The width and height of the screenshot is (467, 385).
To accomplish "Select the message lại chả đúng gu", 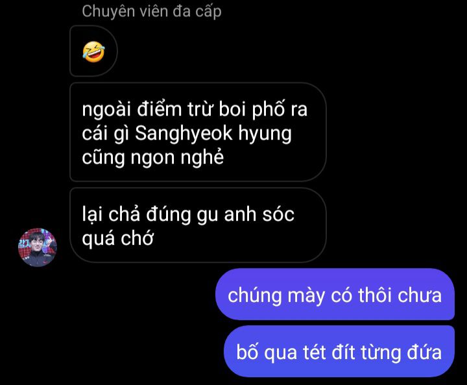I will tap(198, 225).
